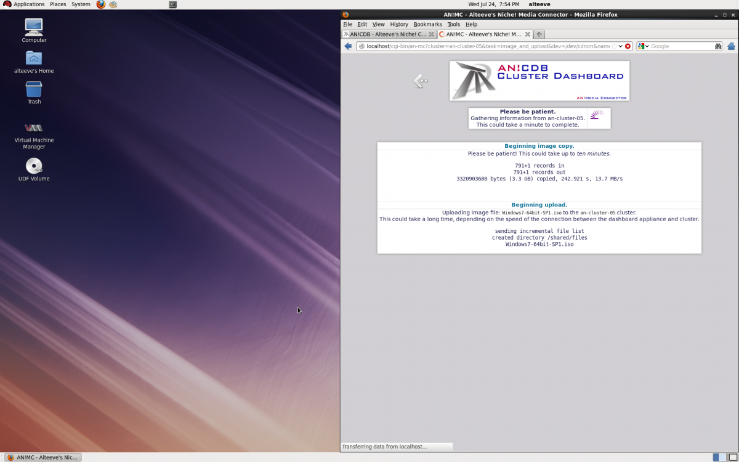Expand the URL history dropdown arrow

click(621, 46)
